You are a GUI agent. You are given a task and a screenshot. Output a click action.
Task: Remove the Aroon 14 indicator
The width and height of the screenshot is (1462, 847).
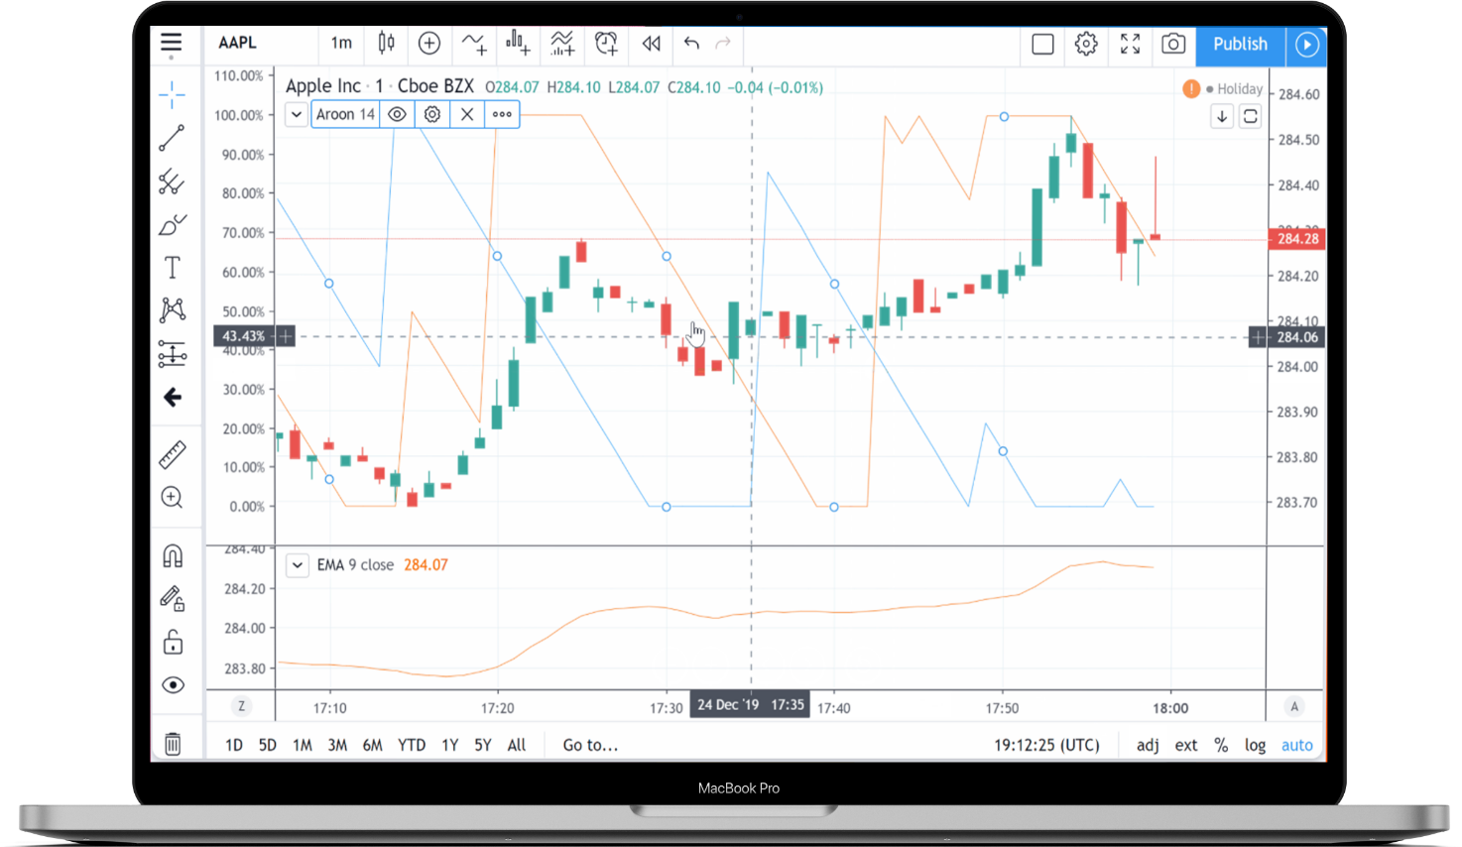coord(467,114)
